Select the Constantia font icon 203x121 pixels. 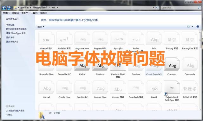[190, 64]
